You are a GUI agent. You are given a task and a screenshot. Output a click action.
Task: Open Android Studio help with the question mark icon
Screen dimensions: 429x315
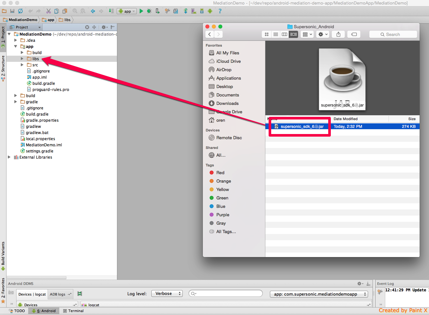coord(219,11)
